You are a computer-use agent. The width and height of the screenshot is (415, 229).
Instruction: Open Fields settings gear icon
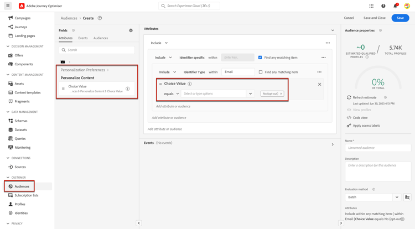[131, 30]
